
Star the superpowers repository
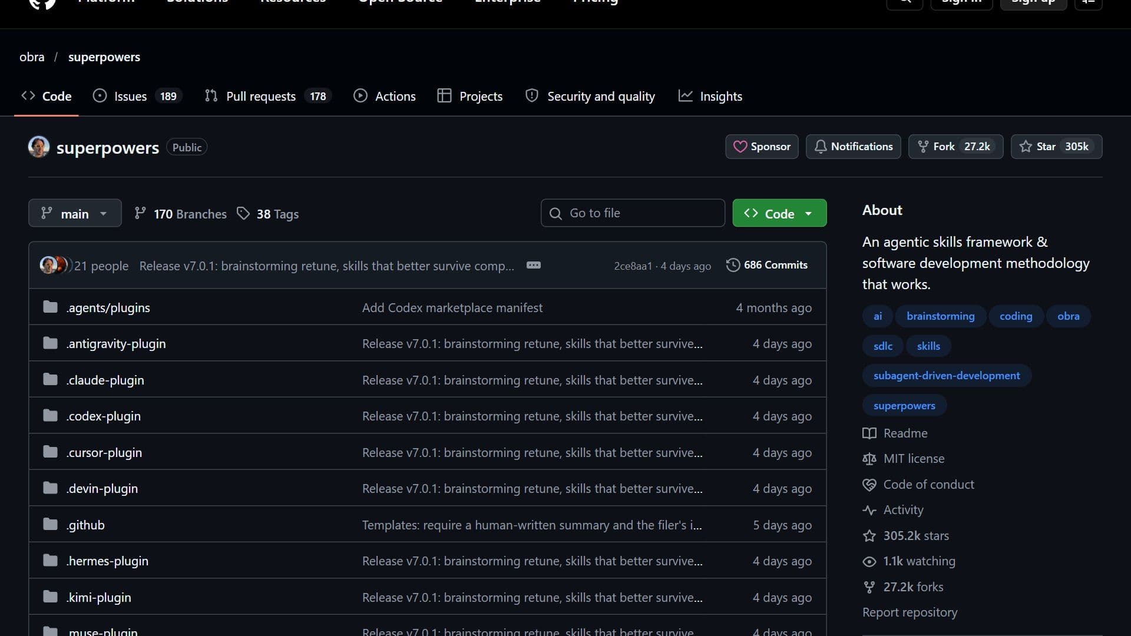(1056, 147)
